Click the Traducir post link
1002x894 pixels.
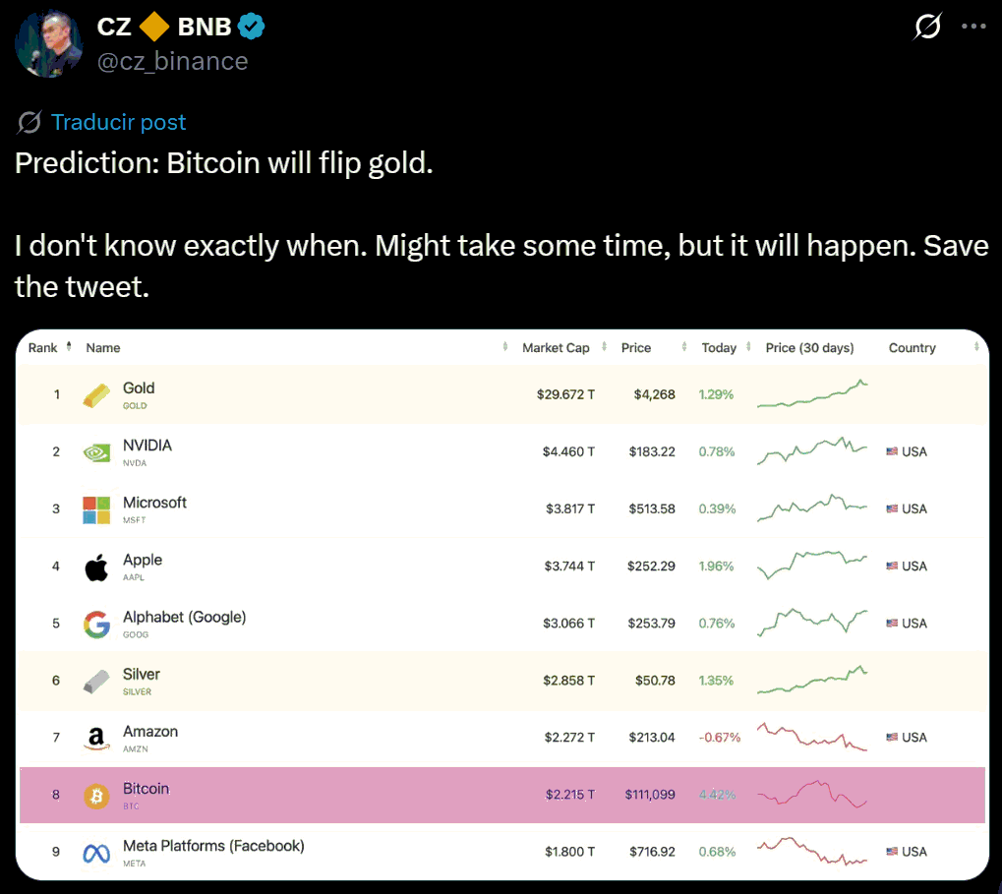pos(118,122)
